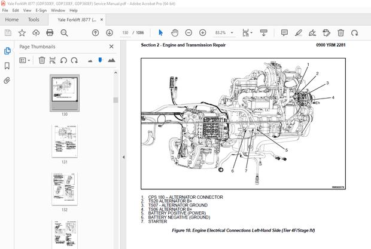Click legend text 'BATTERY POSITIVE (POWER)'
371x249 pixels.
[x=177, y=213]
